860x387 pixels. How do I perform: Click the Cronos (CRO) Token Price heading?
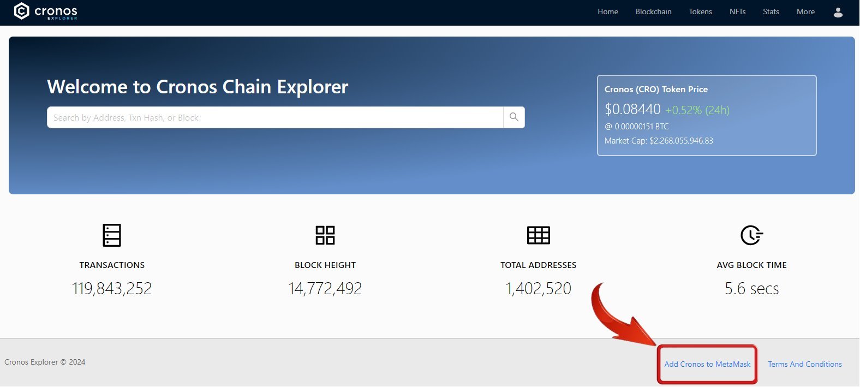tap(656, 89)
